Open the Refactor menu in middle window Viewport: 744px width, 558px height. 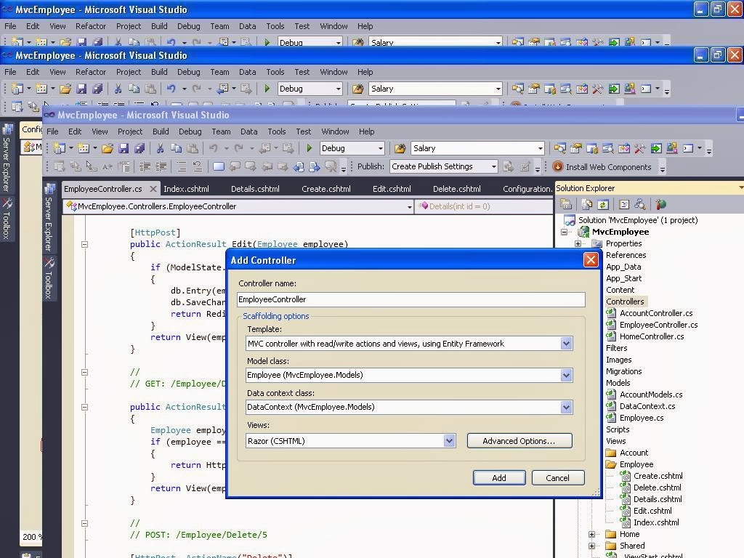coord(91,72)
